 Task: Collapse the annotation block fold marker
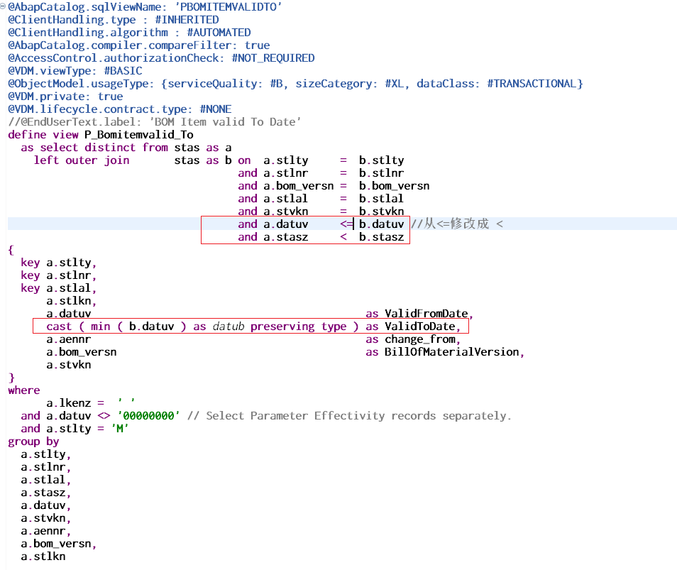(3, 6)
